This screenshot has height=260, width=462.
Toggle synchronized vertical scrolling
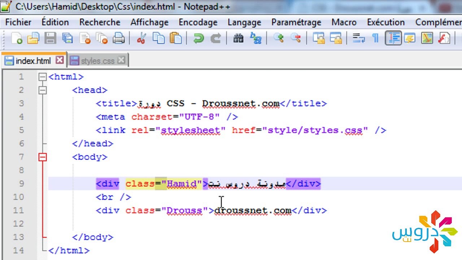click(x=319, y=38)
